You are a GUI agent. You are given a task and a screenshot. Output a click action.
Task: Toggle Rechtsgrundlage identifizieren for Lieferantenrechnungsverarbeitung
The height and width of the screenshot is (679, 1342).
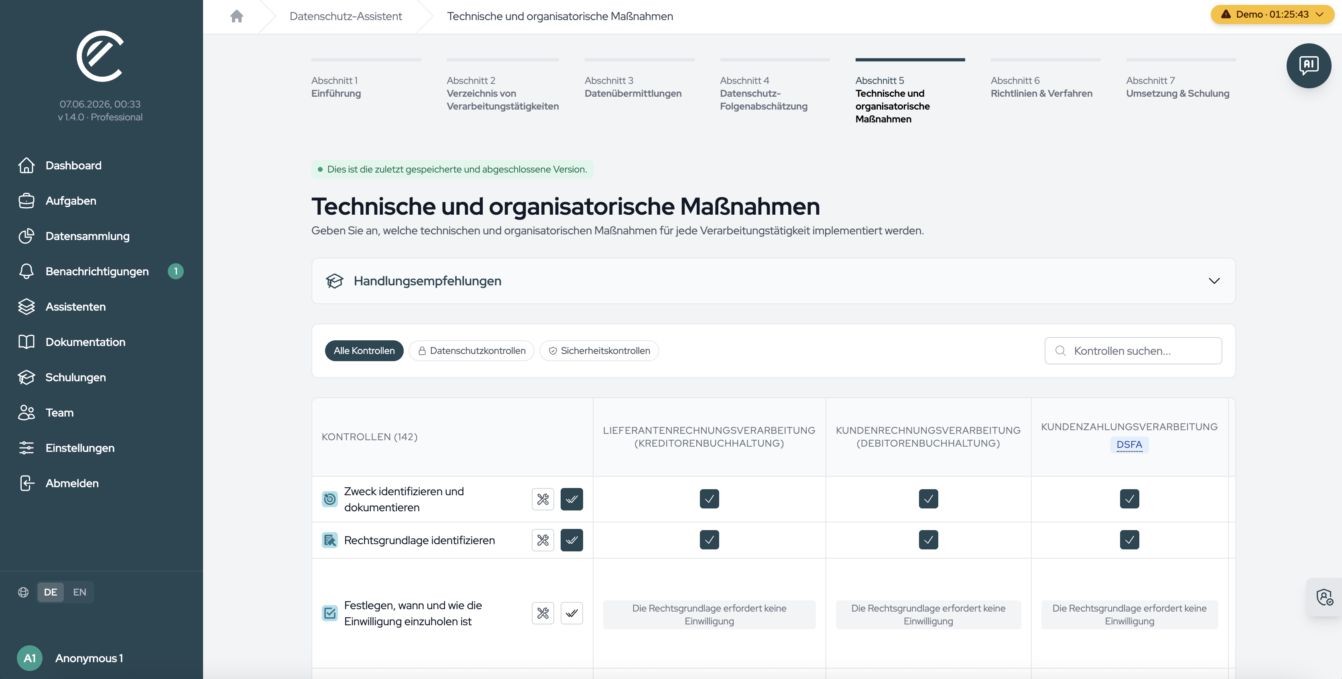709,541
